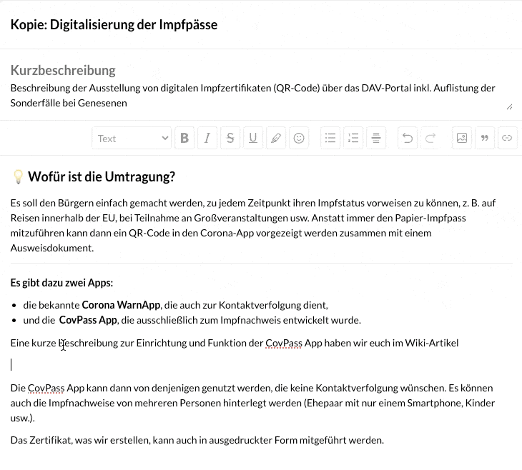Toggle strikethrough formatting
This screenshot has width=522, height=470.
click(230, 139)
